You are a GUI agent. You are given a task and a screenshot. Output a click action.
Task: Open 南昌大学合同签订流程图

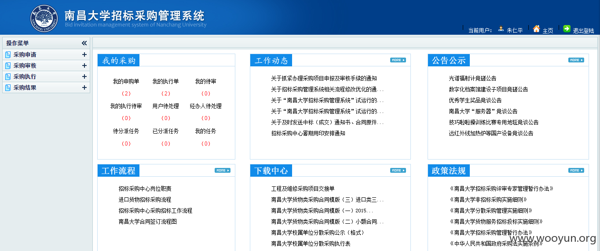(x=147, y=222)
